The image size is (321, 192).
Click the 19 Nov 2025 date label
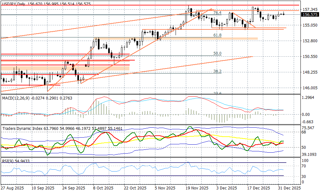tap(197, 188)
